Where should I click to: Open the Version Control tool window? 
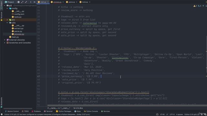[12, 111]
